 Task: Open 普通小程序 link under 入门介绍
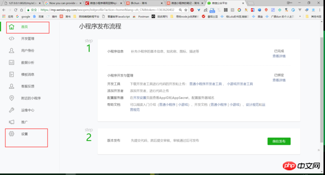[x=167, y=104]
